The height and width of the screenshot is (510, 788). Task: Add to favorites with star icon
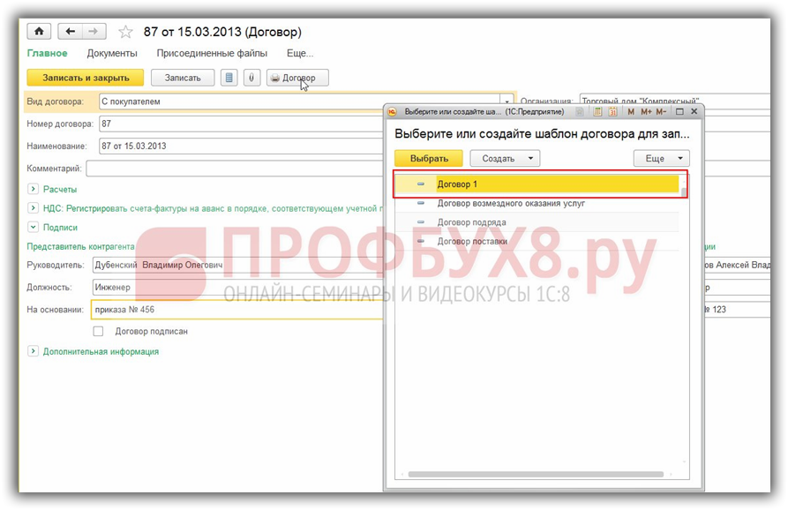click(x=125, y=33)
